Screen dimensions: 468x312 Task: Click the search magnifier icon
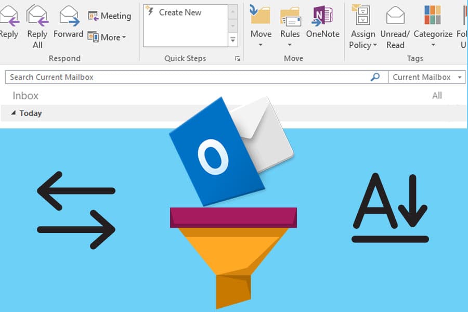[375, 76]
